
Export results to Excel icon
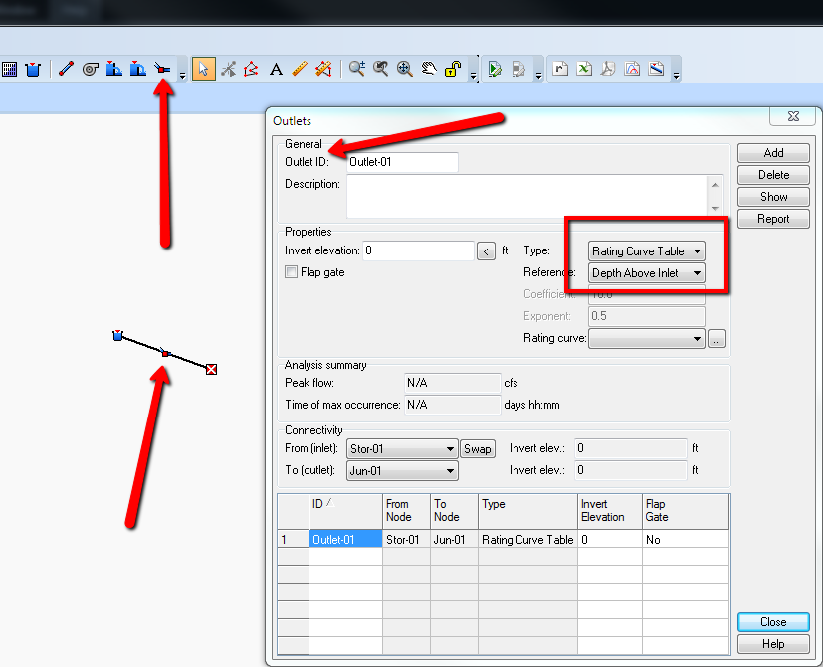pyautogui.click(x=583, y=68)
